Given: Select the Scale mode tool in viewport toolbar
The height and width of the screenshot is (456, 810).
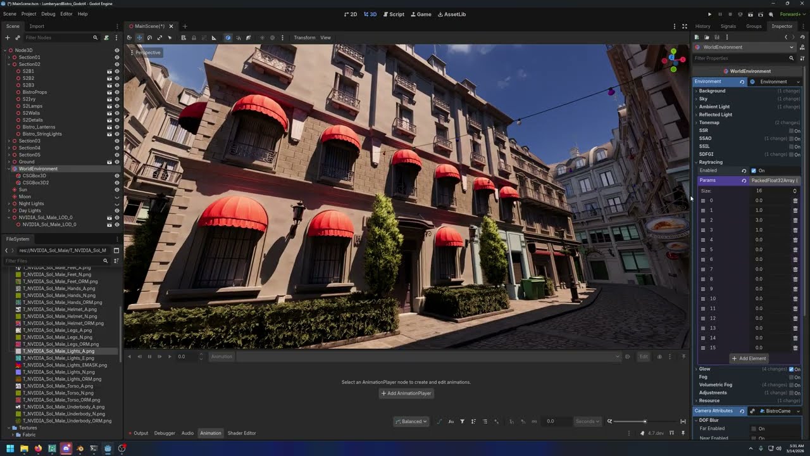Looking at the screenshot, I should pyautogui.click(x=159, y=37).
